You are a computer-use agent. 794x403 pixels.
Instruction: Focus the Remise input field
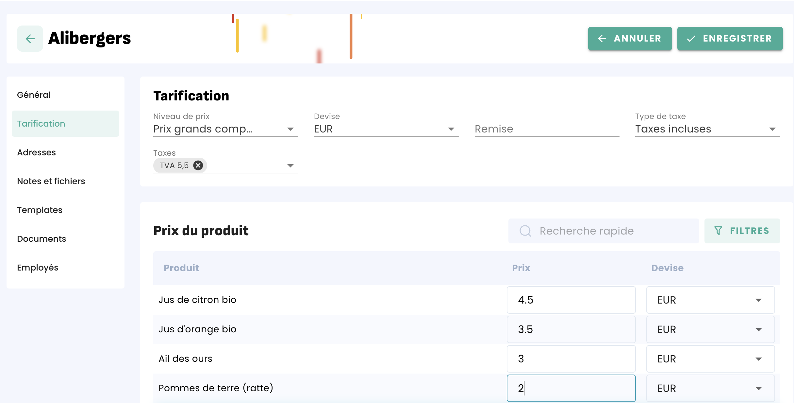tap(546, 129)
